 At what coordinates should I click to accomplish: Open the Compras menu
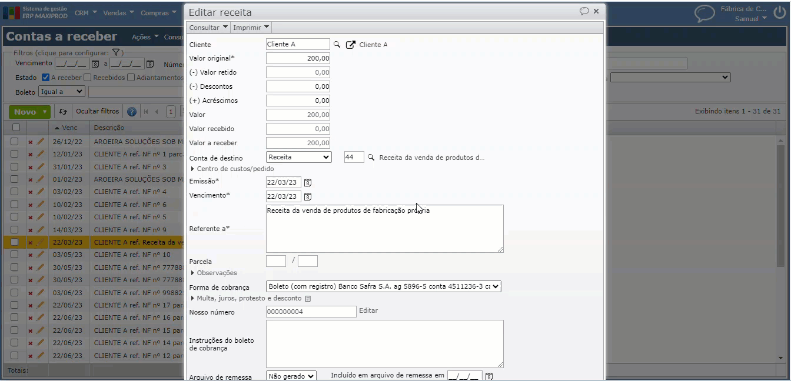click(158, 13)
